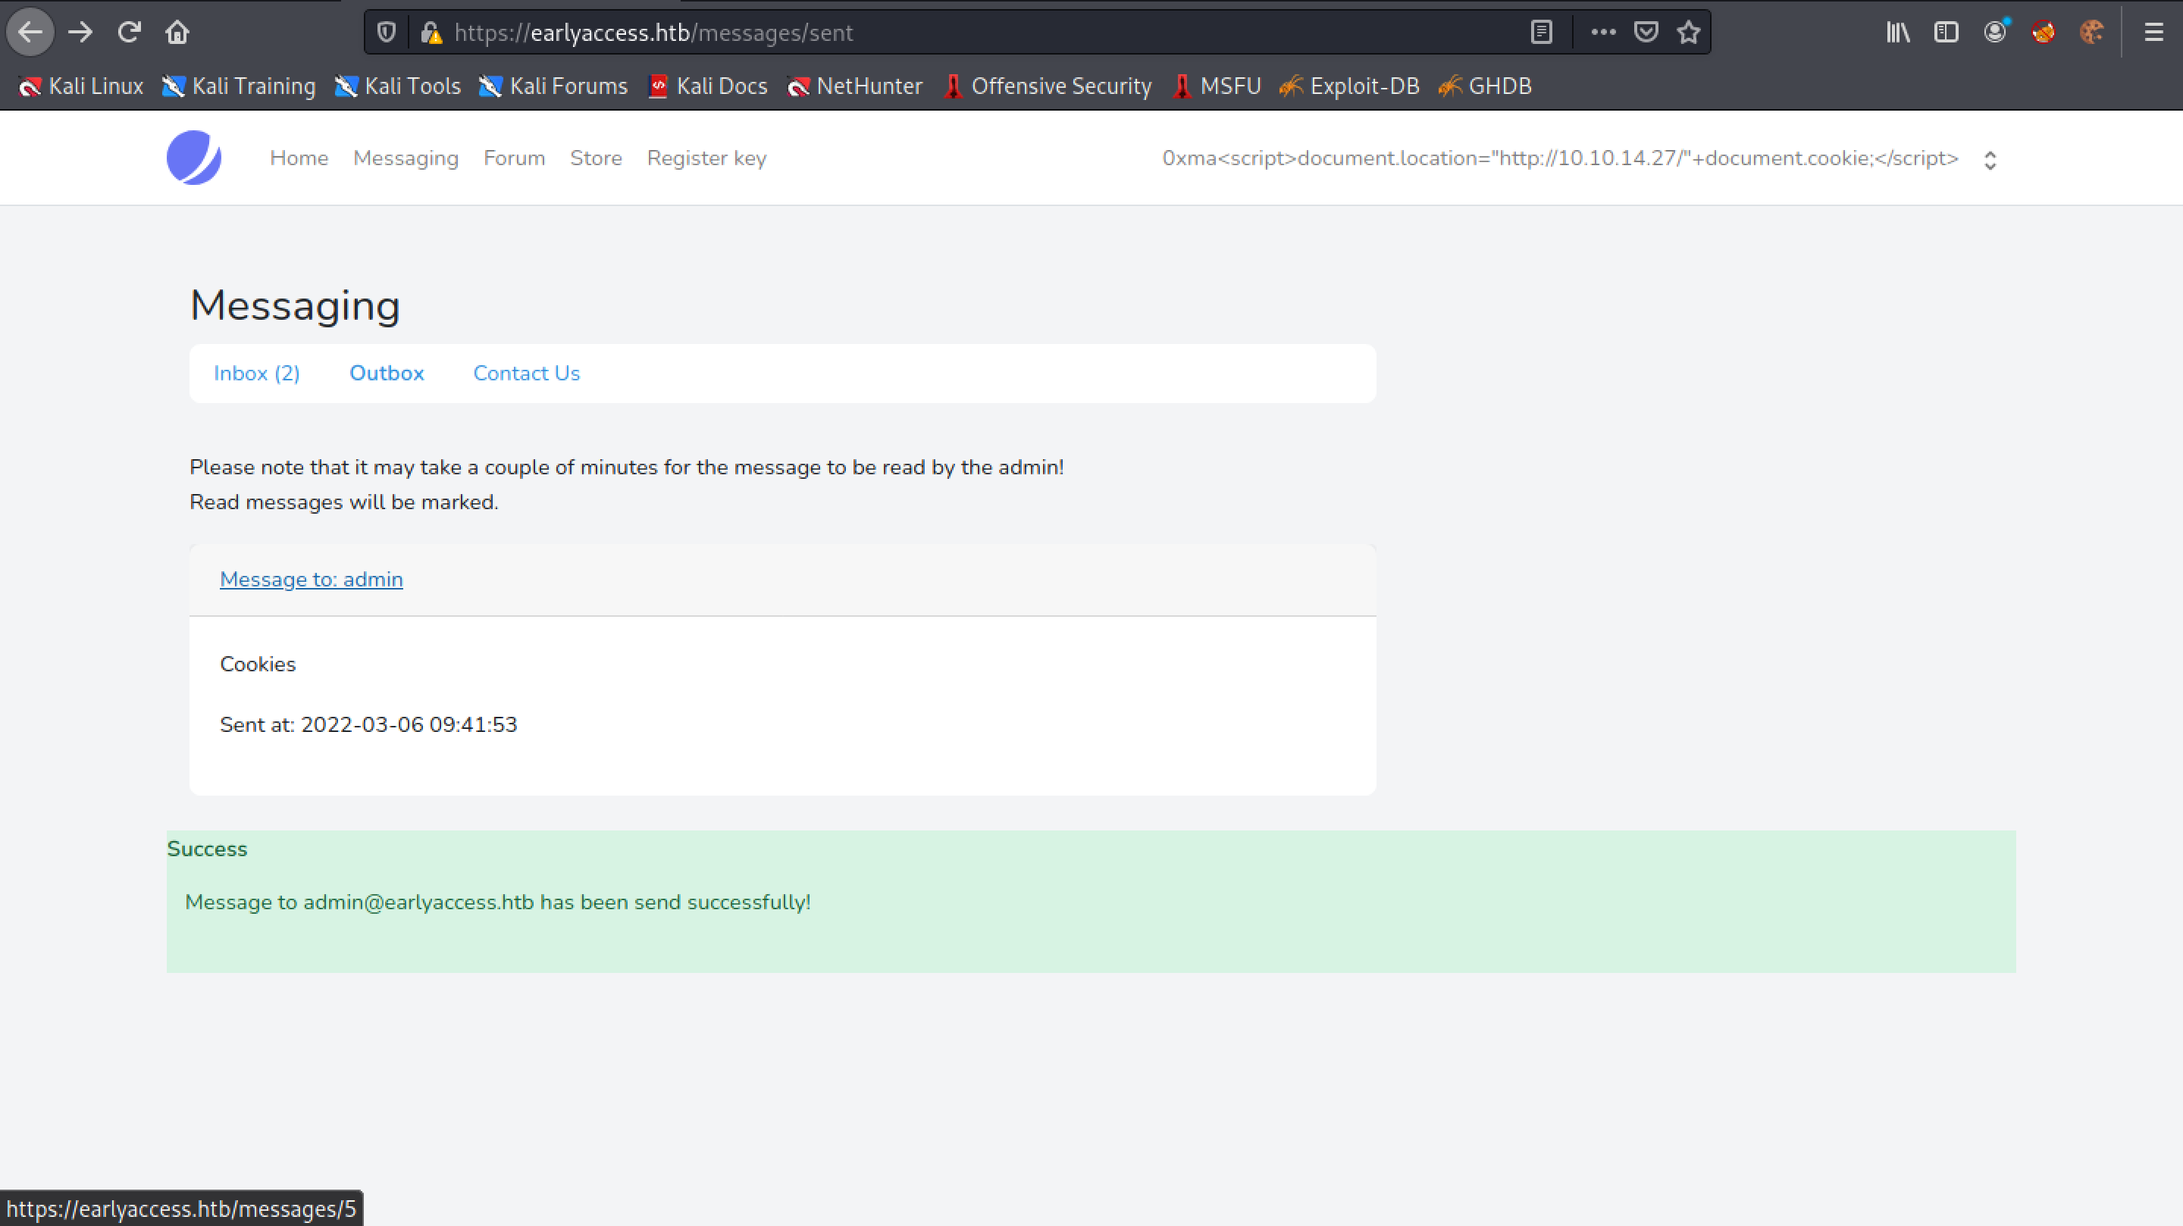Open Kali Tools bookmark
This screenshot has height=1226, width=2183.
tap(397, 86)
